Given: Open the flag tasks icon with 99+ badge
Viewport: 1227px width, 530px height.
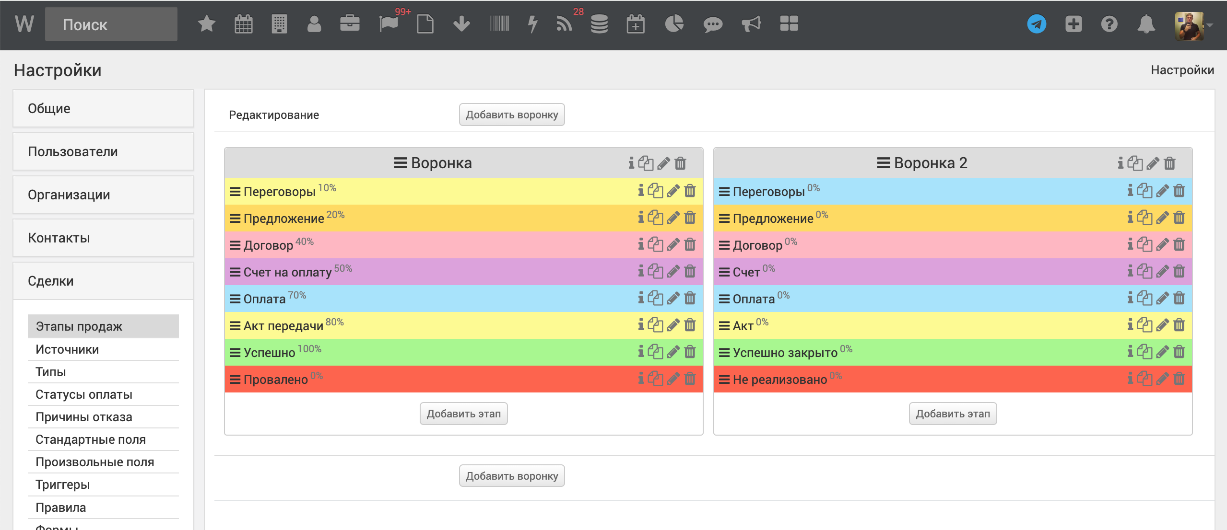Looking at the screenshot, I should pyautogui.click(x=388, y=24).
